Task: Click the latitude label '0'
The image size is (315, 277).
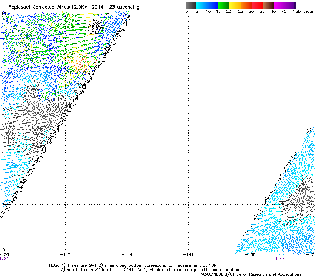Action: click(3, 250)
